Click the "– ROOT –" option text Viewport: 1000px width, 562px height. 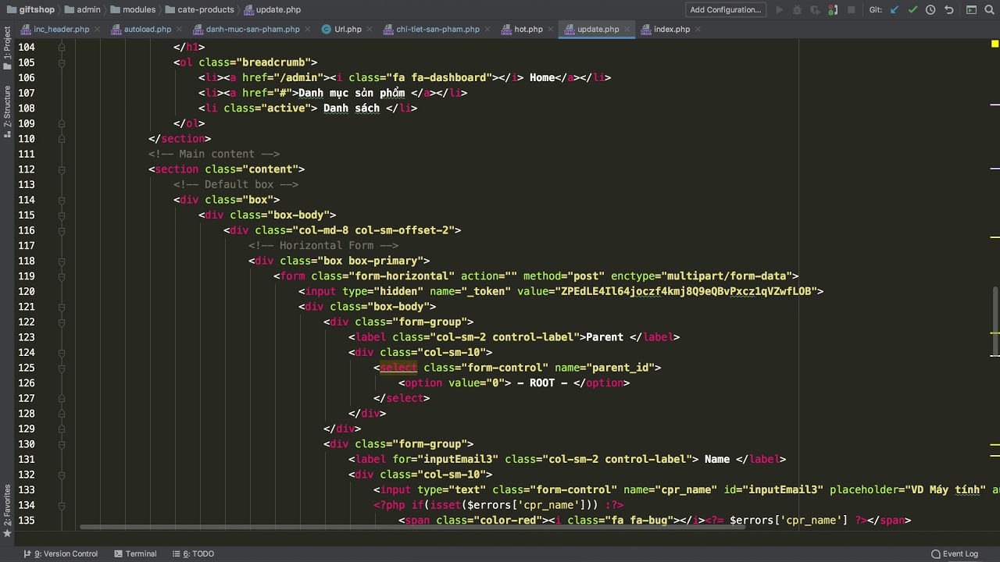pyautogui.click(x=542, y=383)
